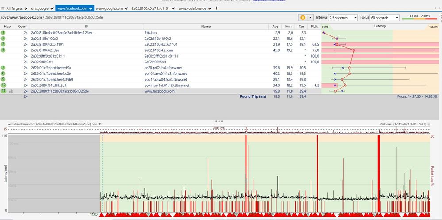
Task: Sort by the IP column header
Action: (87, 27)
